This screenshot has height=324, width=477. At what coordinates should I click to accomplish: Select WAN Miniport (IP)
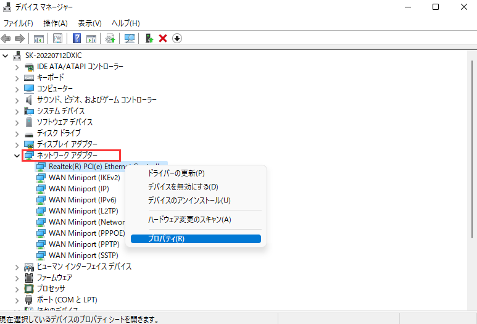point(79,189)
